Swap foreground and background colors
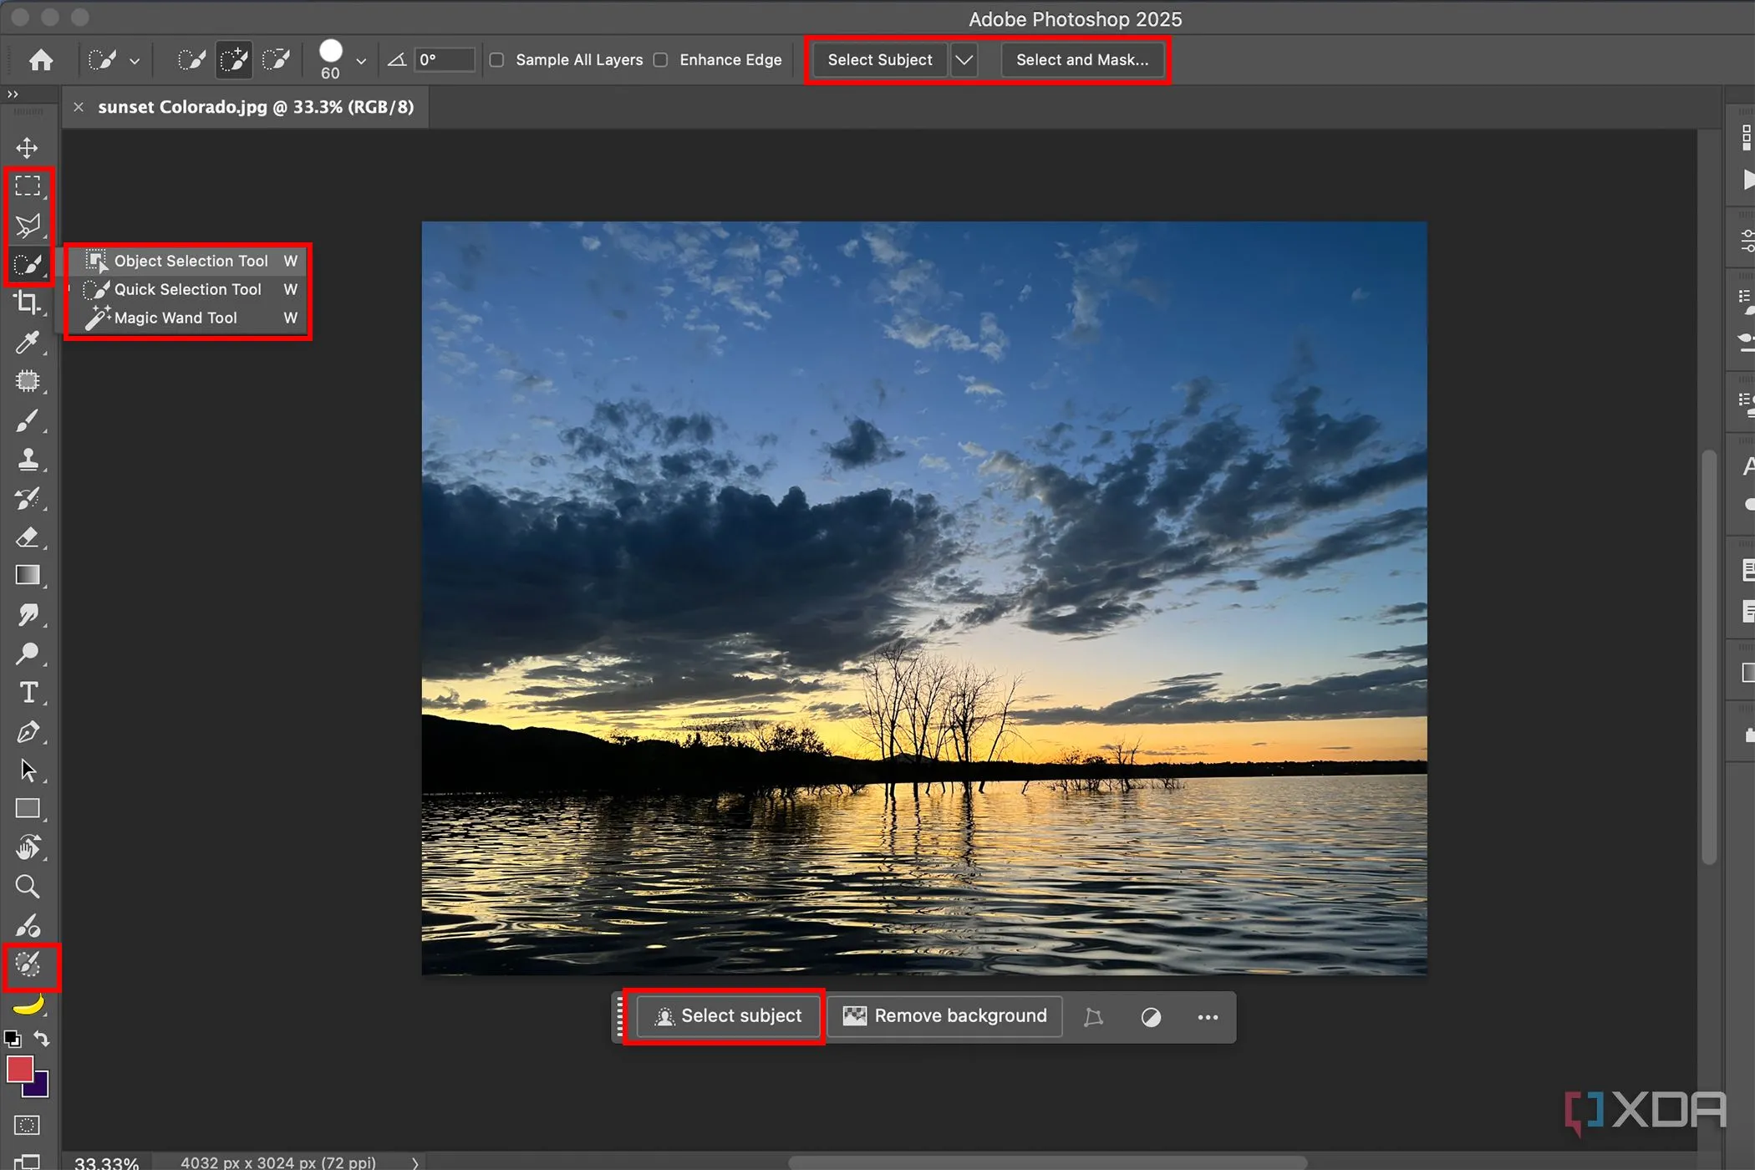This screenshot has width=1755, height=1170. 41,1039
